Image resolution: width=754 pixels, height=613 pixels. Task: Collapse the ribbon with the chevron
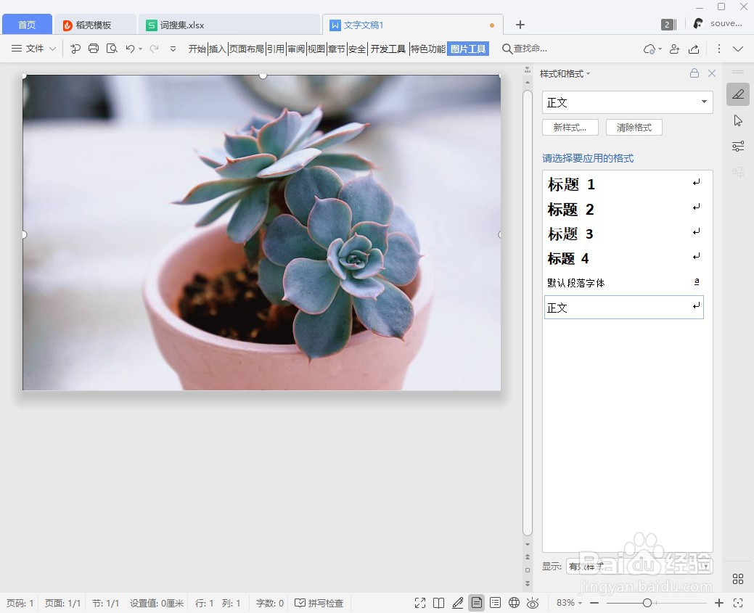738,49
